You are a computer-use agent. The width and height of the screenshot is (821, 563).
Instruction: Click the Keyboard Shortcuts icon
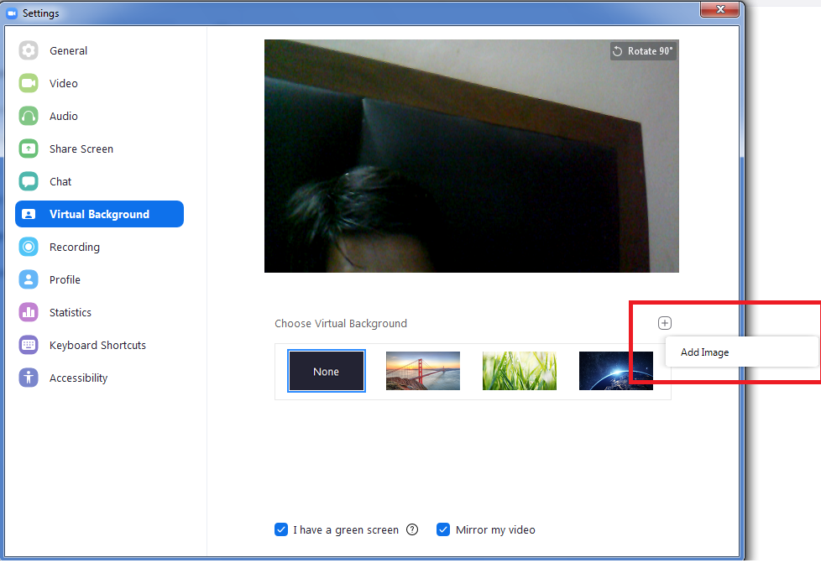coord(29,345)
